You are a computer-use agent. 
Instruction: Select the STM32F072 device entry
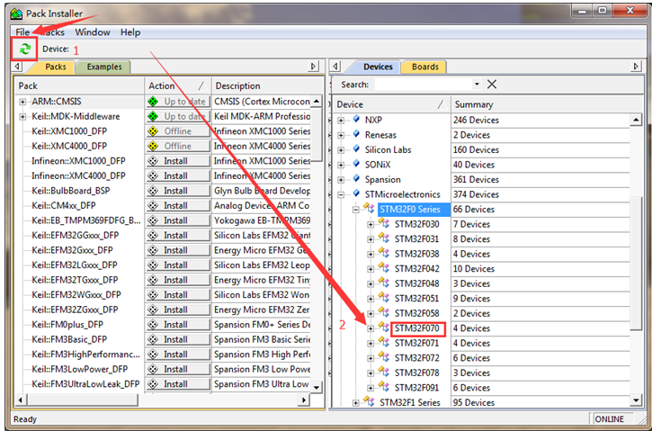(416, 358)
